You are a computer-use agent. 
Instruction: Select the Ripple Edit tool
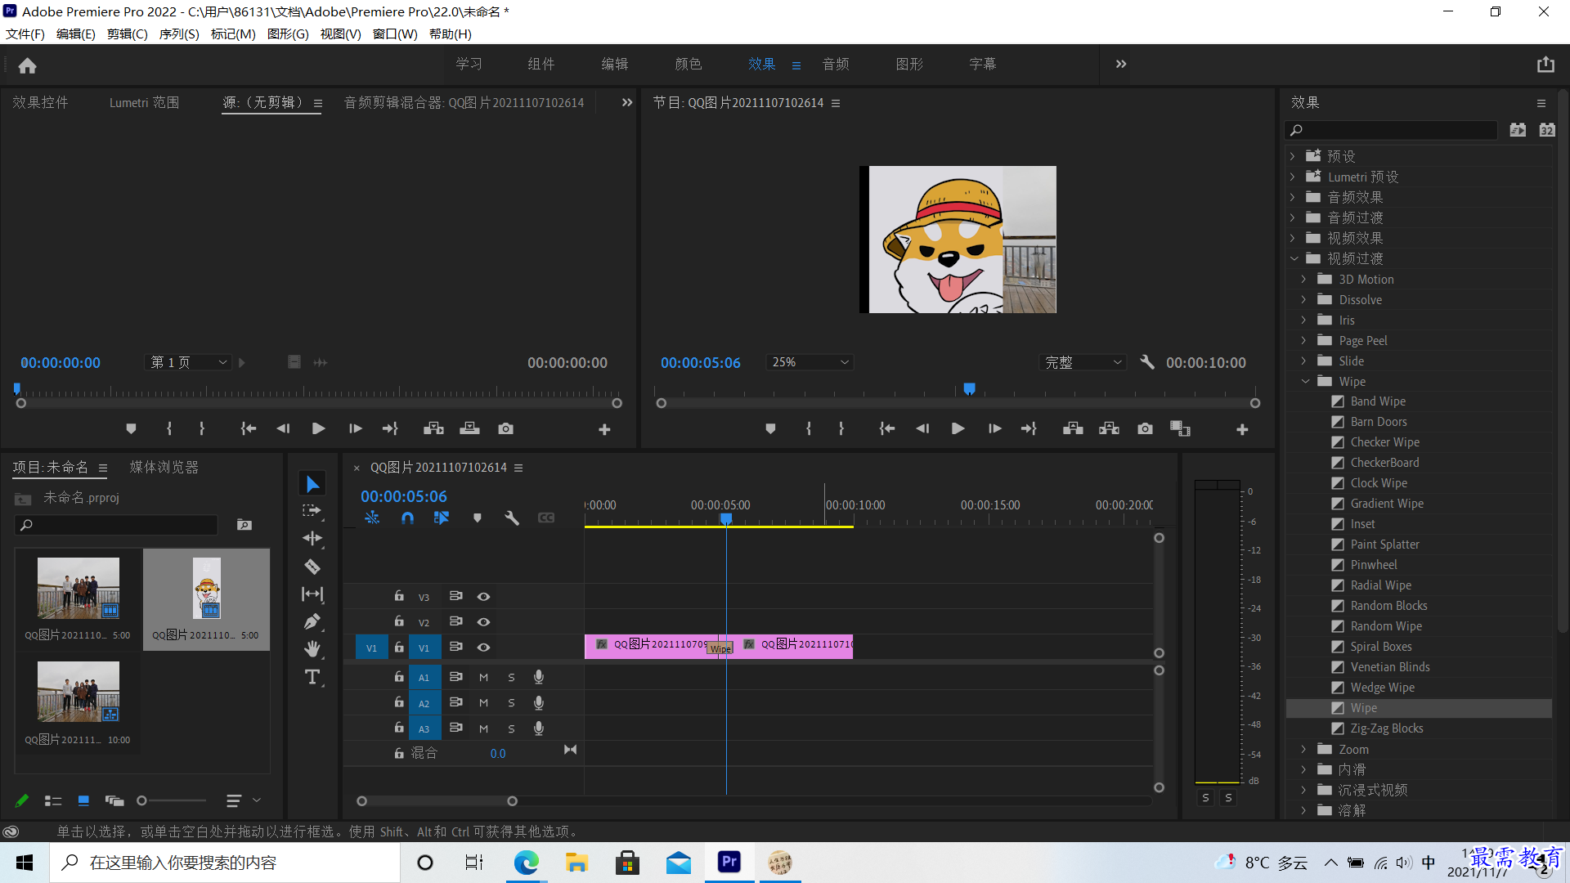[x=312, y=538]
